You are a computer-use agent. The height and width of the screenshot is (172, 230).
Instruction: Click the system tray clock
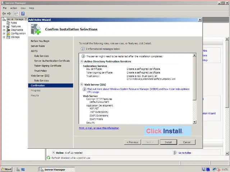[225, 169]
